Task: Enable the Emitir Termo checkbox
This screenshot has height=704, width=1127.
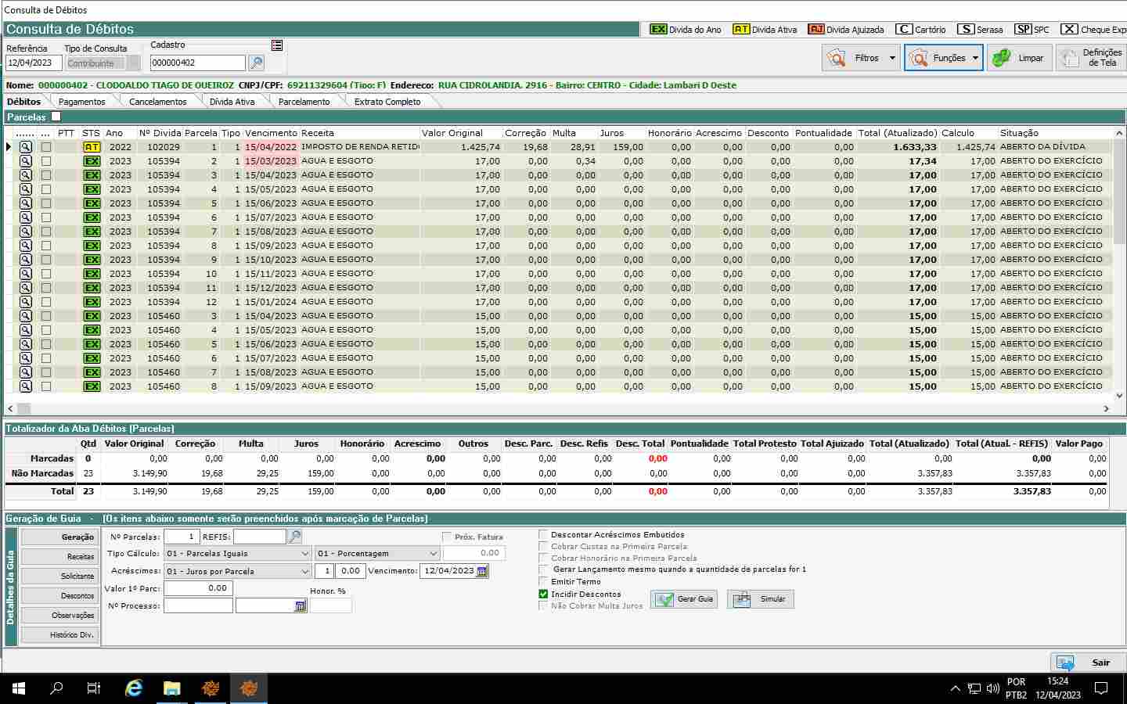Action: coord(543,581)
